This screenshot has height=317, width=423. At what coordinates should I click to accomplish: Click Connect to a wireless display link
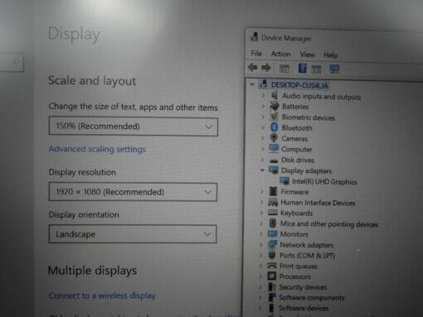click(102, 295)
